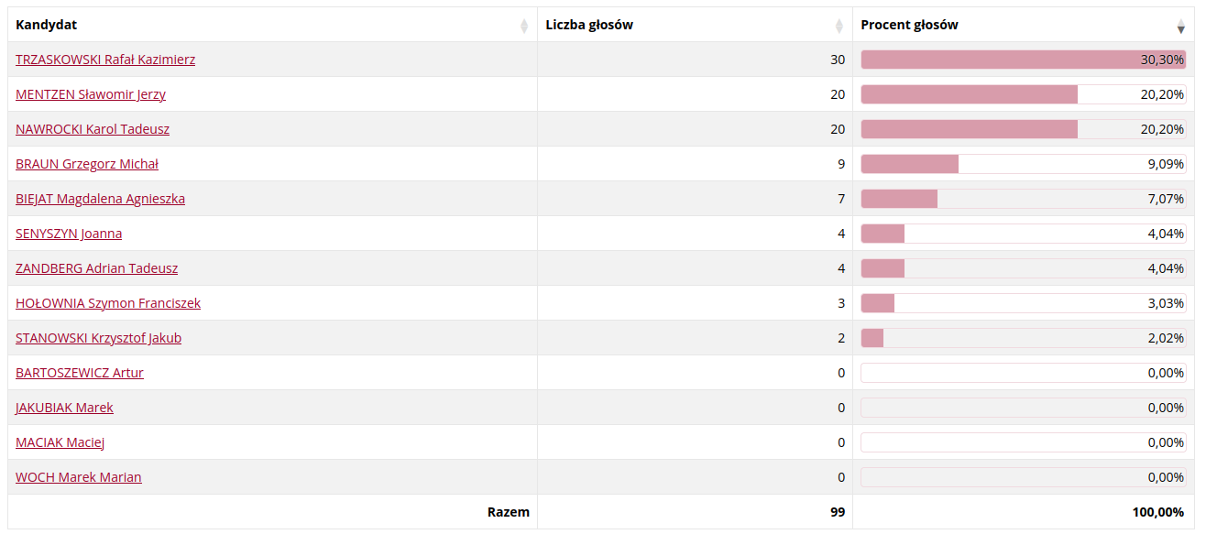Select JAKUBIAK Marek link

(x=64, y=408)
